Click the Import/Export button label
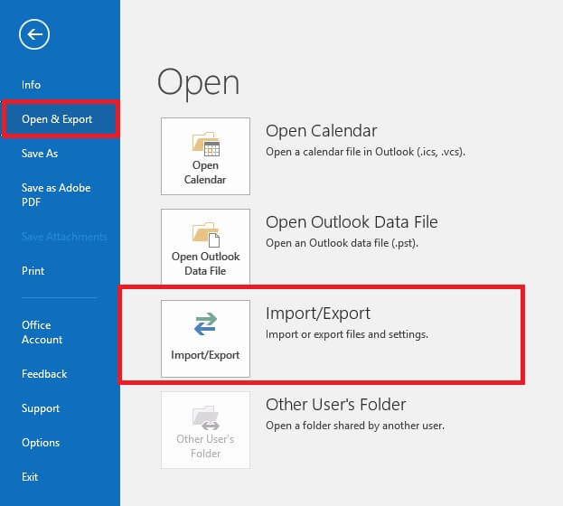 205,355
